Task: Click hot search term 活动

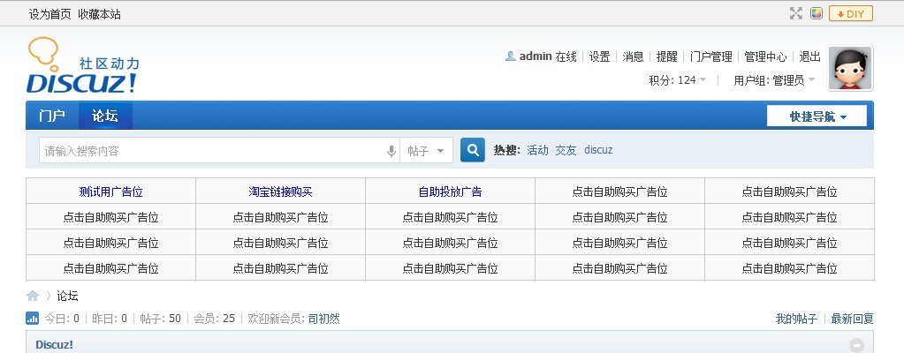Action: 537,150
